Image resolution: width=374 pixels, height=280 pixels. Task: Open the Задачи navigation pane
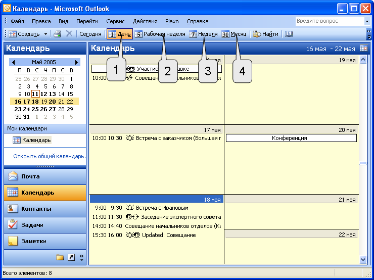[x=45, y=225]
